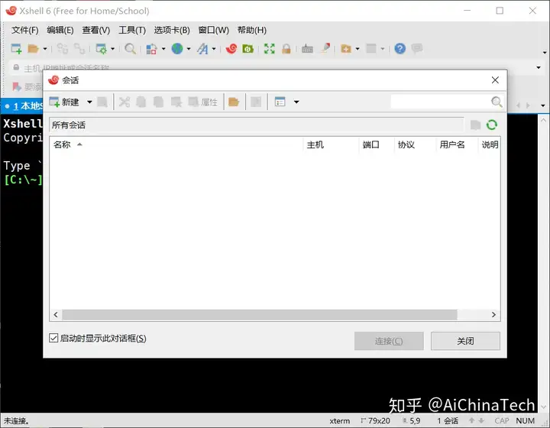Click the font icon in toolbar
Screen dimensions: 550x428
pyautogui.click(x=202, y=48)
